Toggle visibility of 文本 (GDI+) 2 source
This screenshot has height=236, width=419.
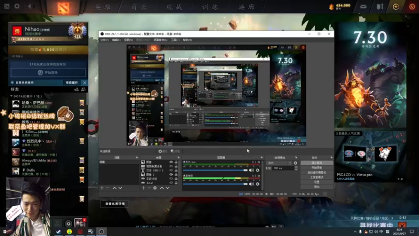171,170
